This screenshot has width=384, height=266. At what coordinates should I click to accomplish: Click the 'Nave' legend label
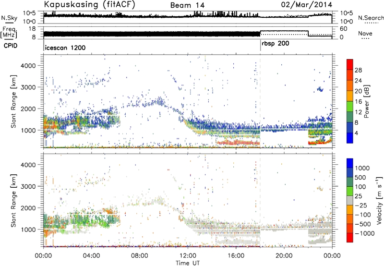(365, 33)
